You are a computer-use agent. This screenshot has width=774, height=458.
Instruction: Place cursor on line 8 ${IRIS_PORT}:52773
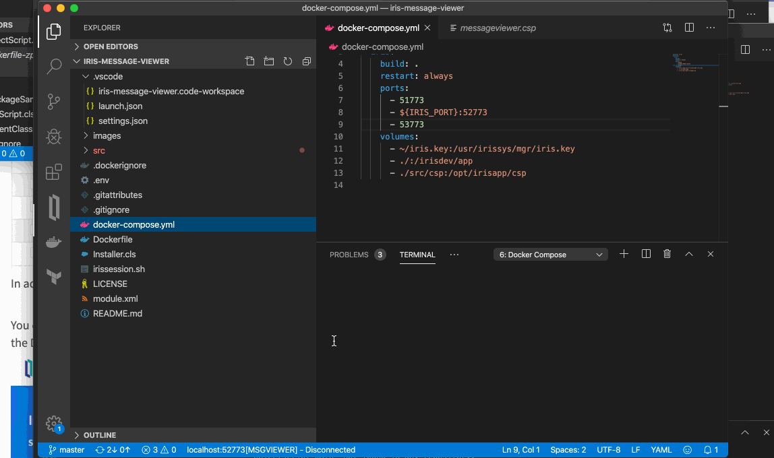[443, 112]
